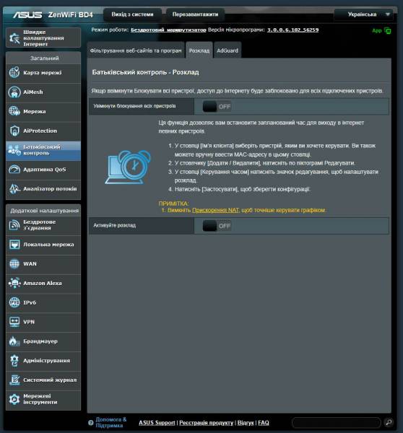Click the Amazon Alexa icon

tap(14, 283)
